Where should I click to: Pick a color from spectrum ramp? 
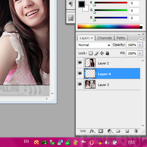[x=109, y=26]
